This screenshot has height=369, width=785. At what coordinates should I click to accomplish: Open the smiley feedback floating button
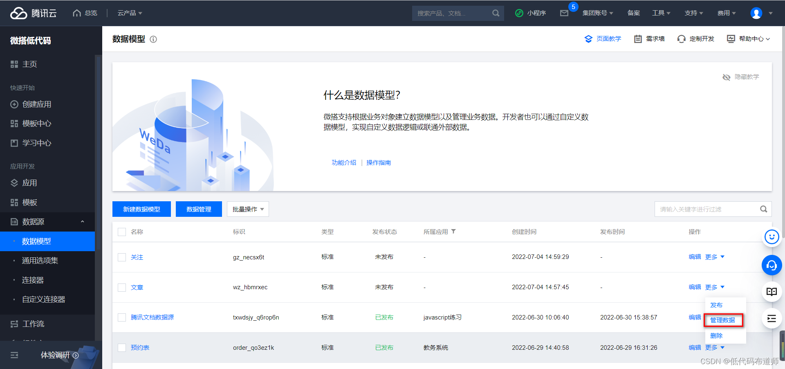point(772,237)
